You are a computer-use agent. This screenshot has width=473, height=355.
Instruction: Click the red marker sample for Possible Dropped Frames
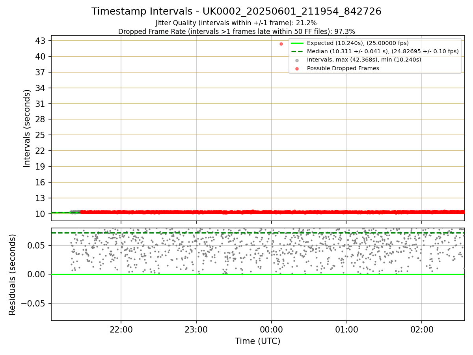coord(297,68)
